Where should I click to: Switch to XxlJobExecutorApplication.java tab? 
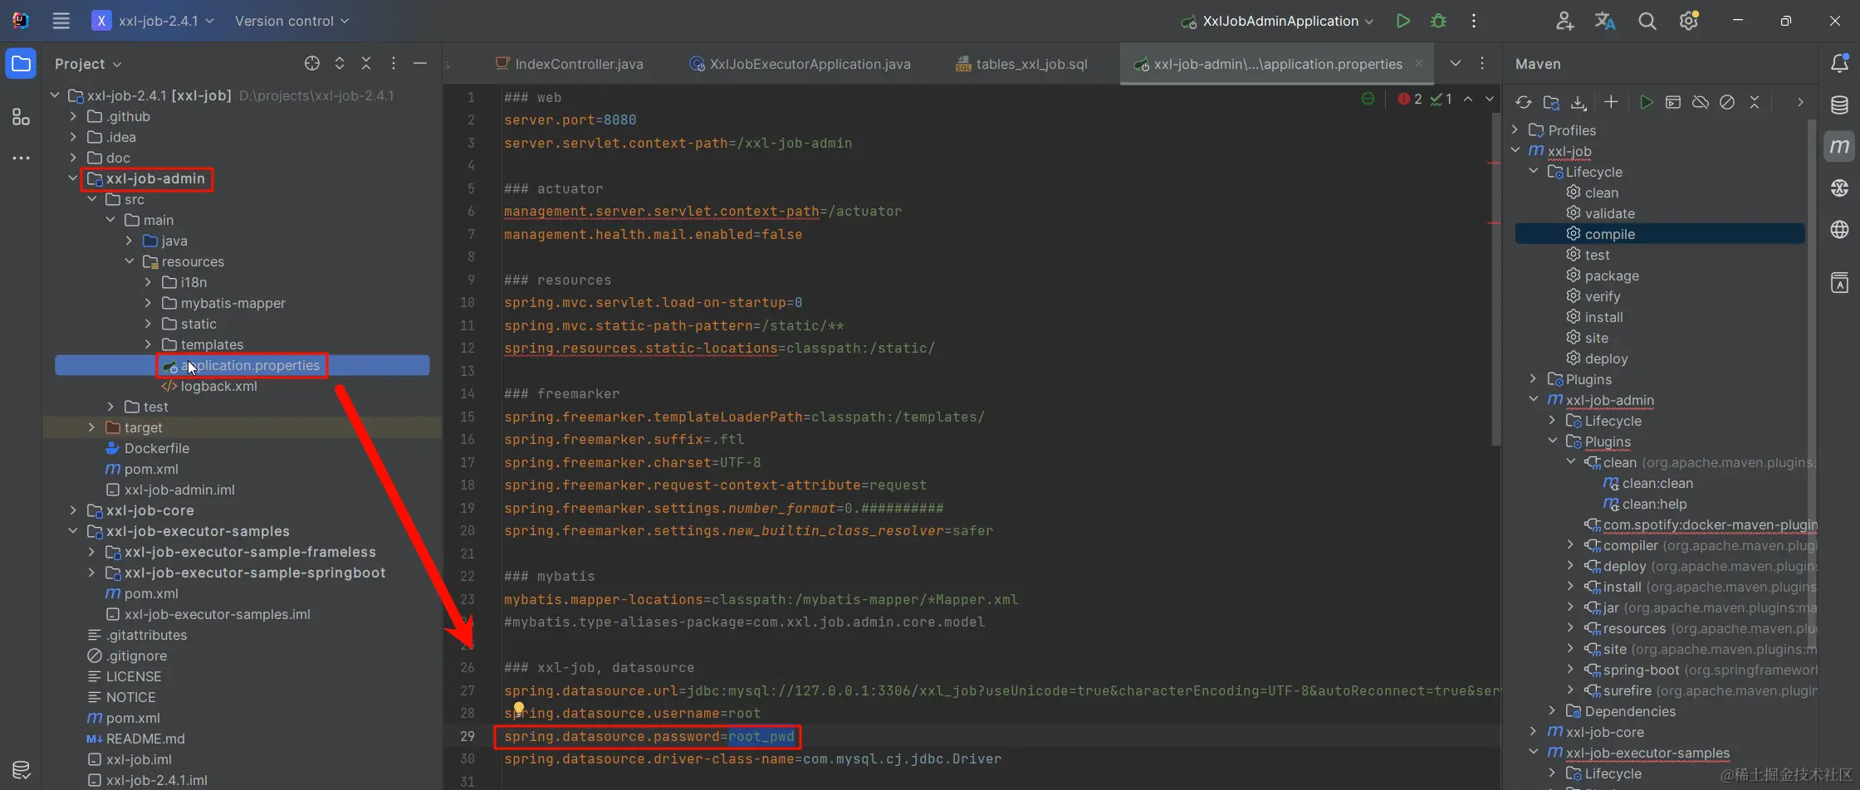click(800, 64)
